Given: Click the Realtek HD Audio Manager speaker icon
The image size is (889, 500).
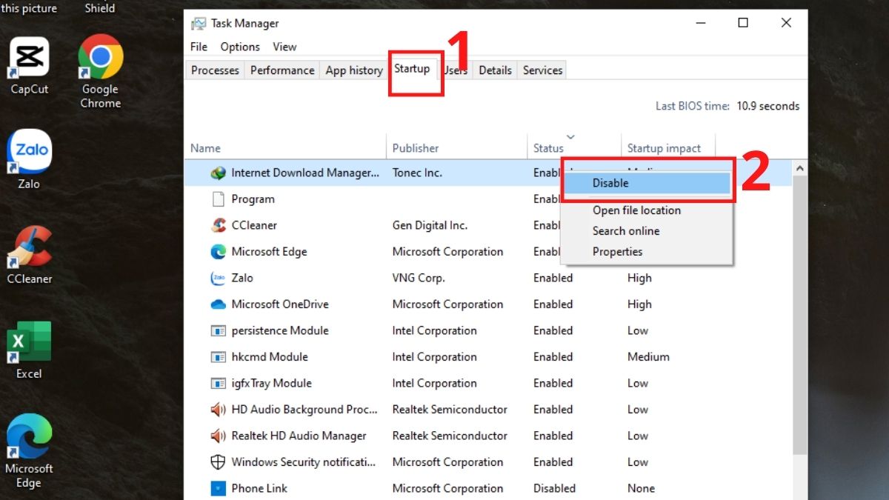Looking at the screenshot, I should click(218, 436).
